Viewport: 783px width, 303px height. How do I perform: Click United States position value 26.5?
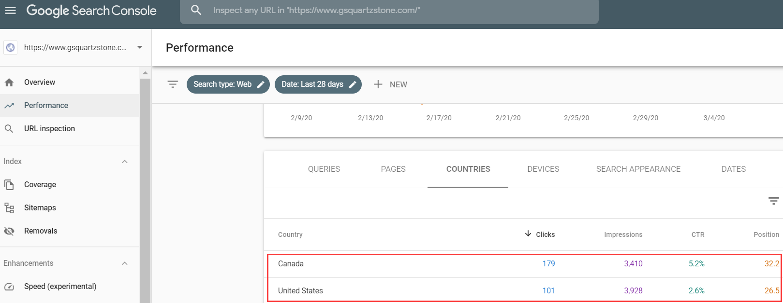[772, 291]
